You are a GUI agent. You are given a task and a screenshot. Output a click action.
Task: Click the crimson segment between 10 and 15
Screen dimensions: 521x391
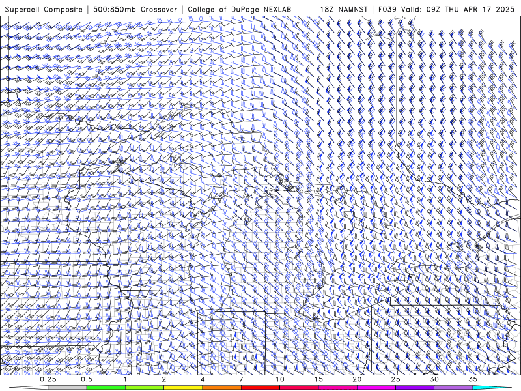(299, 388)
